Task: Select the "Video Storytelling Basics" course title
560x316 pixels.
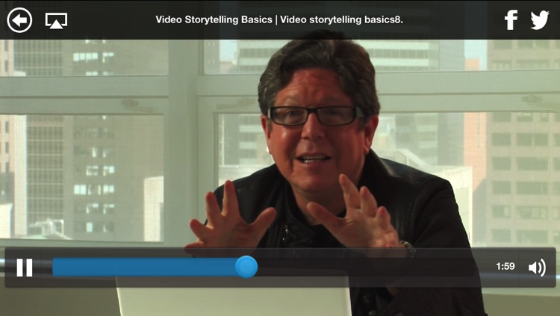Action: pyautogui.click(x=214, y=19)
